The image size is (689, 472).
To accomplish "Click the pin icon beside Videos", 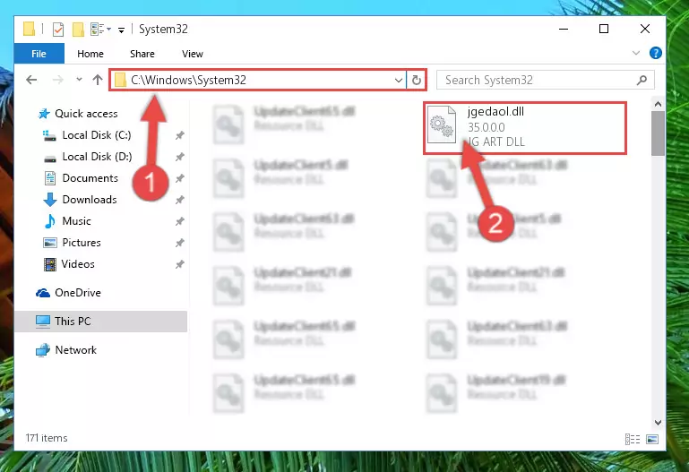I will coord(180,264).
